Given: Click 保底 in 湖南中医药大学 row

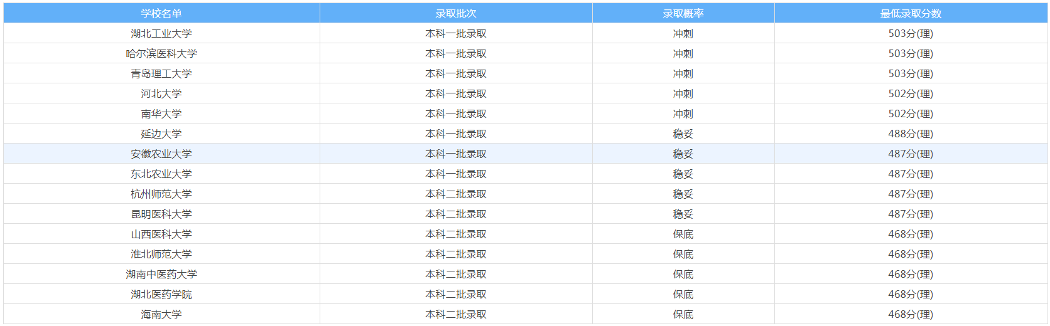Looking at the screenshot, I should coord(683,274).
